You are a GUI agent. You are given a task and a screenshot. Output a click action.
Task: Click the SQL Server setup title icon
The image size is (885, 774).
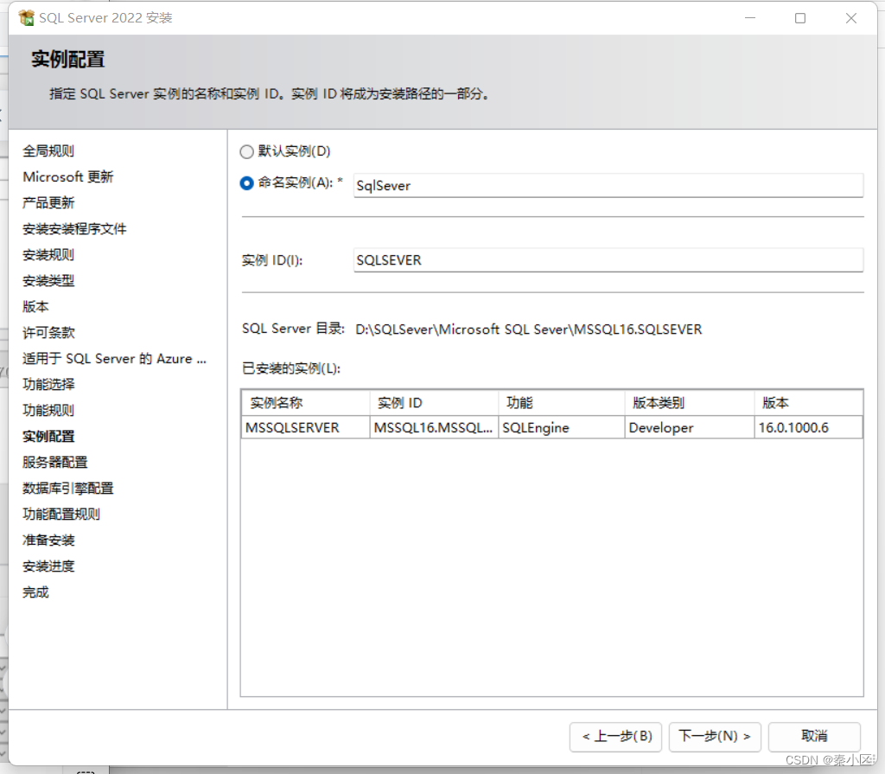click(27, 18)
